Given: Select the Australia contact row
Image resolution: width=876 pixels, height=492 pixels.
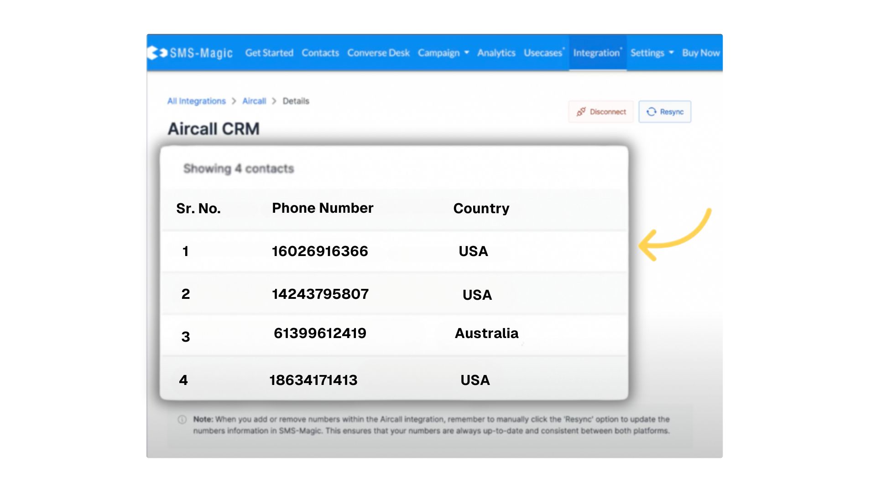Looking at the screenshot, I should 486,333.
